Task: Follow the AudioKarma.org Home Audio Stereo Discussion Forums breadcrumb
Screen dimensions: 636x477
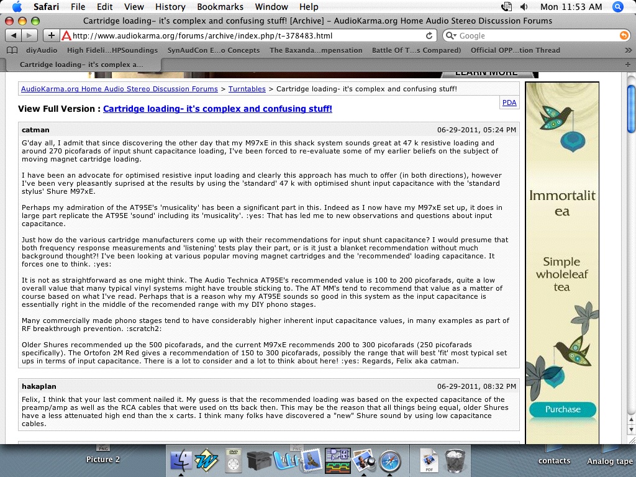Action: click(119, 89)
